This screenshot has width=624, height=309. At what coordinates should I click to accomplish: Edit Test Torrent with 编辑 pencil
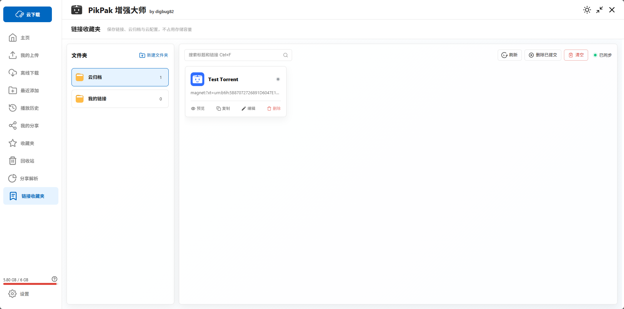(x=248, y=109)
